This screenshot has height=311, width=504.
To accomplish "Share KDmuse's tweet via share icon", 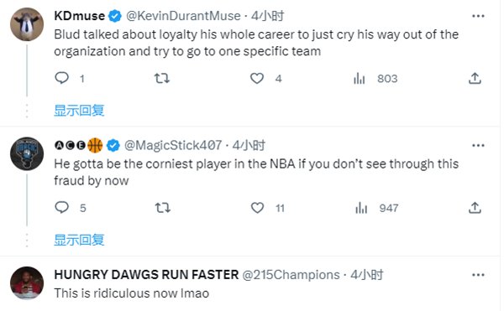I will point(475,78).
